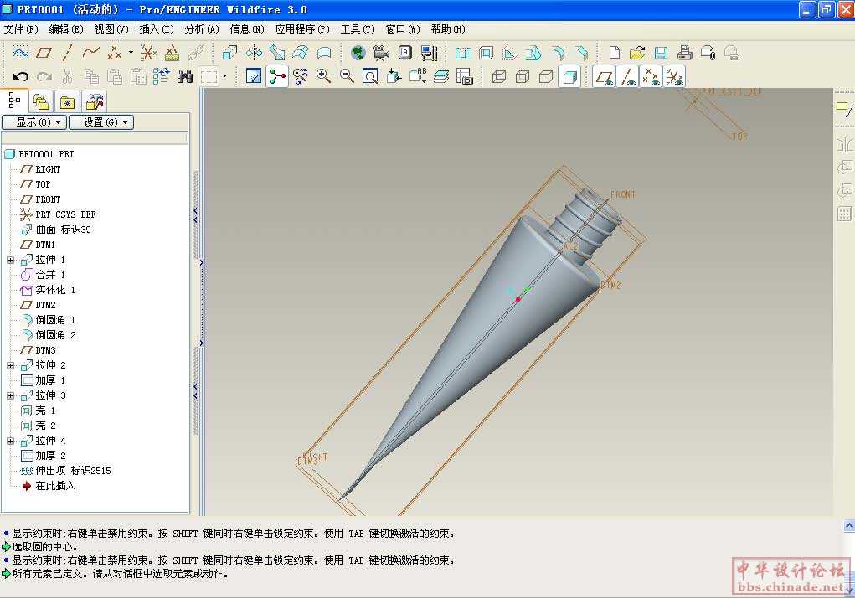Create a datum axis
Image resolution: width=855 pixels, height=599 pixels.
click(x=67, y=53)
